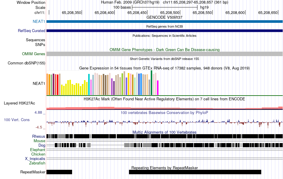The width and height of the screenshot is (283, 179).
Task: Click the 65,208,450 ruler position
Action: [137, 12]
